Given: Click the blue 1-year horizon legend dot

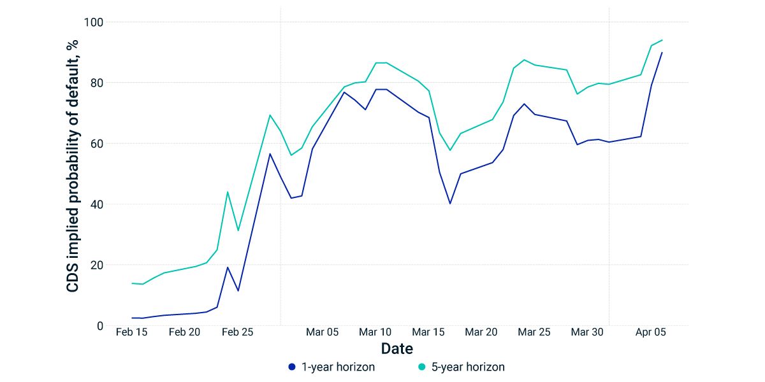Looking at the screenshot, I should coord(292,367).
